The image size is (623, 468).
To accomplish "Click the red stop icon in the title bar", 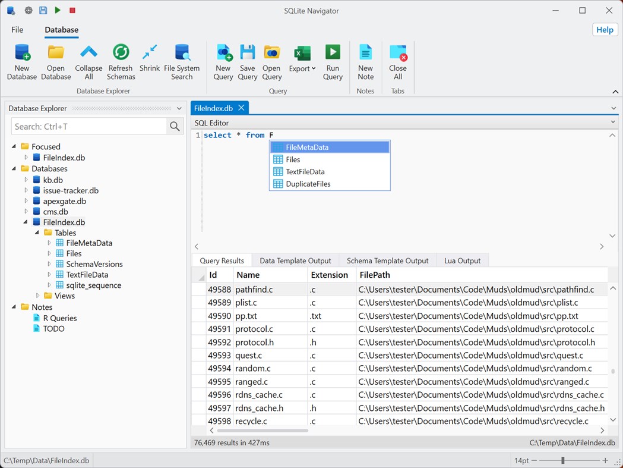I will click(x=72, y=10).
